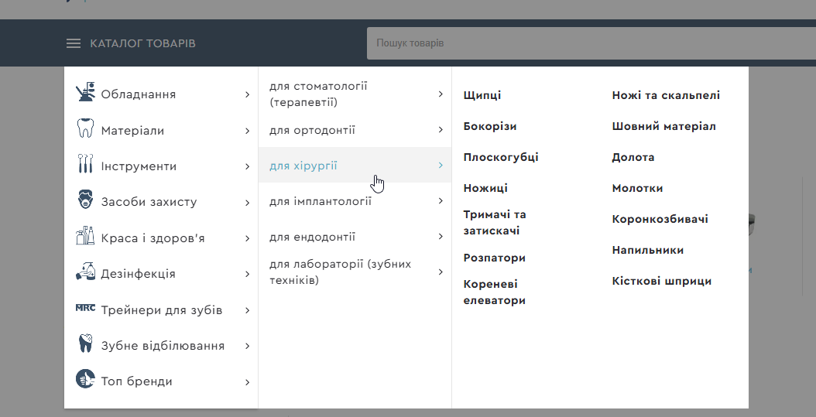The height and width of the screenshot is (417, 816).
Task: Click the MRC logo icon beside Трейнери
Action: tap(85, 308)
